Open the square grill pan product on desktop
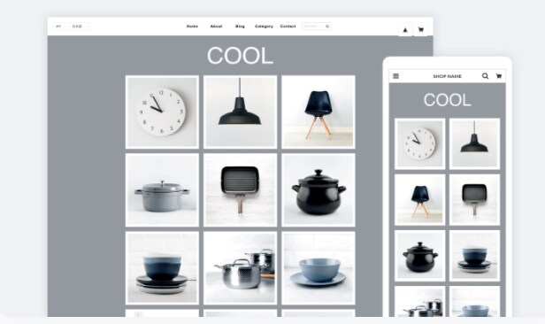This screenshot has height=324, width=545. tap(240, 190)
